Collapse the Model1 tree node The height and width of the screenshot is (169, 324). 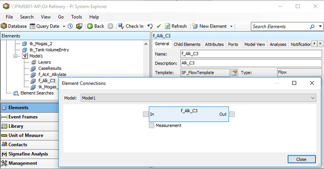(x=15, y=56)
